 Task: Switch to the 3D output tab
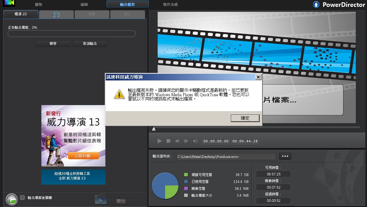[56, 15]
